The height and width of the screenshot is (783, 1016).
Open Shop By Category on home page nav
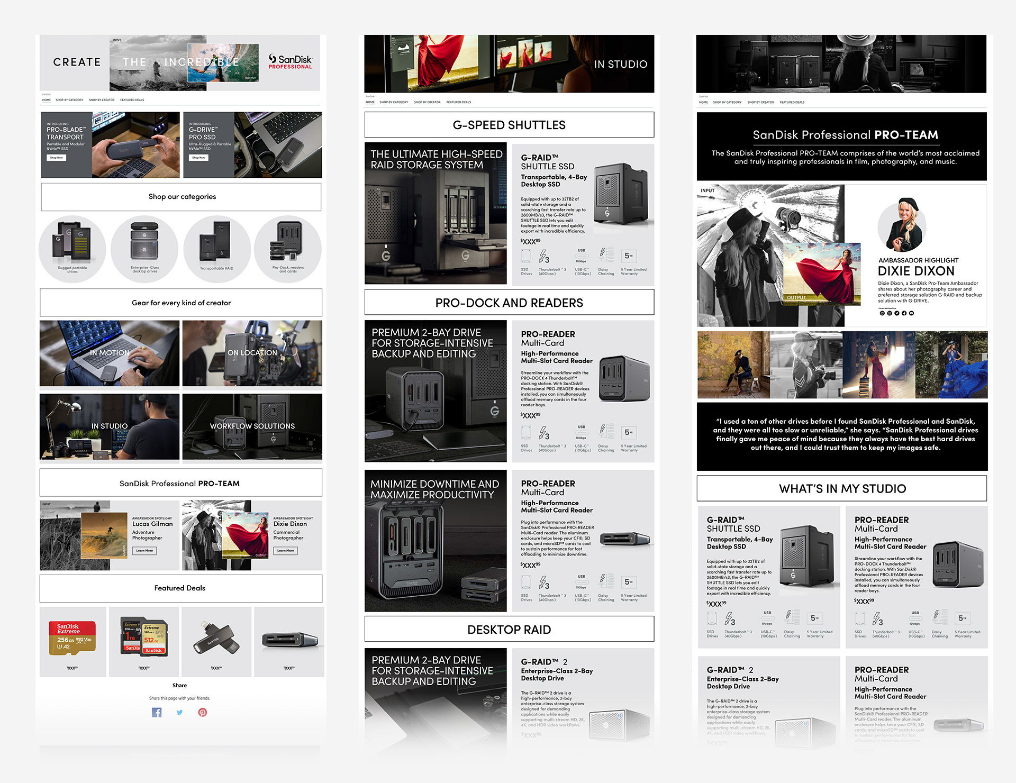pos(69,100)
